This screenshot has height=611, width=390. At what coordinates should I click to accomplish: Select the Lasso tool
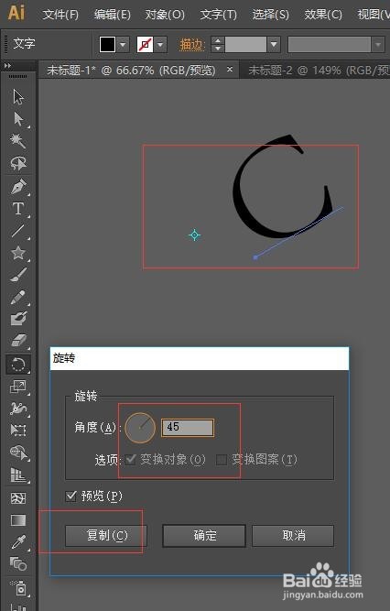tap(18, 163)
